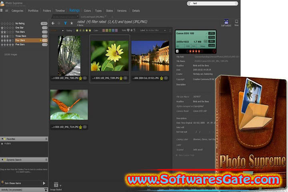Toggle fifth star in Rating filter
288x192 pixels.
tap(90, 30)
